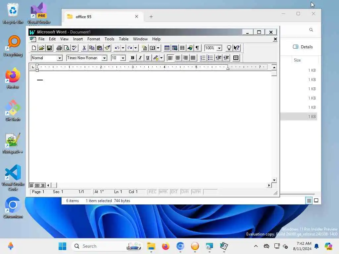The height and width of the screenshot is (254, 339).
Task: Copy selection with Copy icon
Action: [x=92, y=48]
